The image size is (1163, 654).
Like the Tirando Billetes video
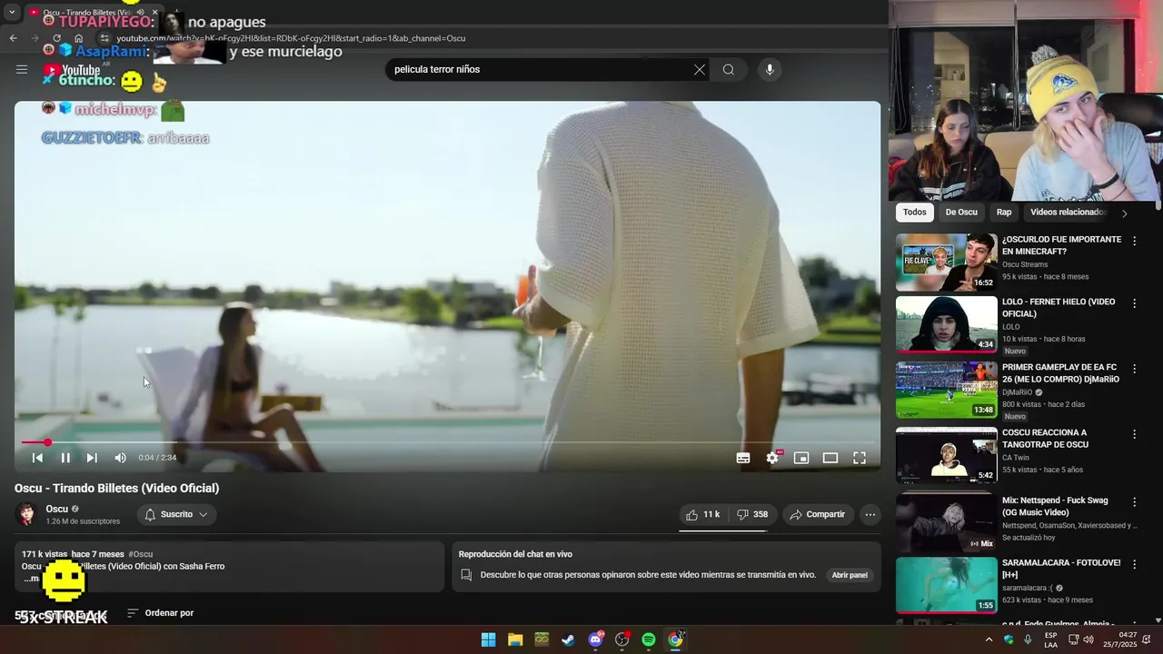point(703,514)
